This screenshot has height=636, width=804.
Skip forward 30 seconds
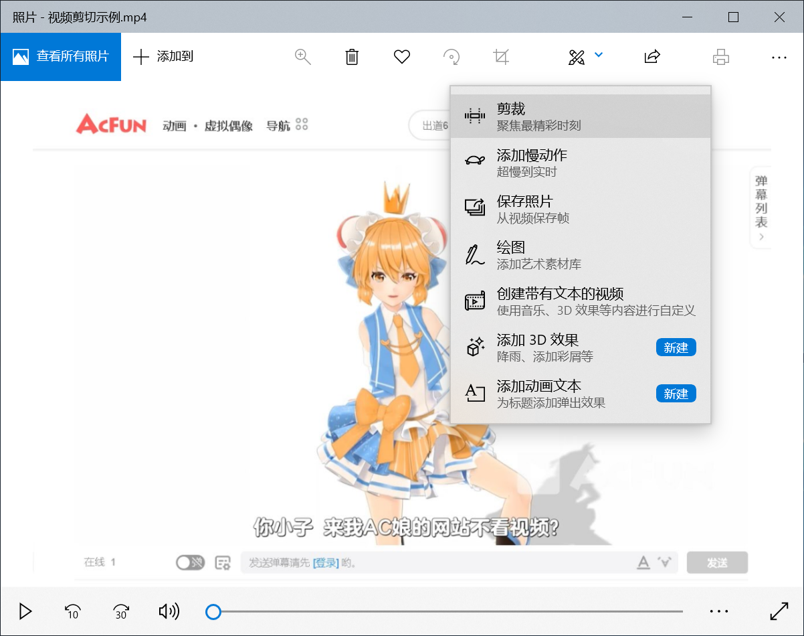pyautogui.click(x=121, y=611)
